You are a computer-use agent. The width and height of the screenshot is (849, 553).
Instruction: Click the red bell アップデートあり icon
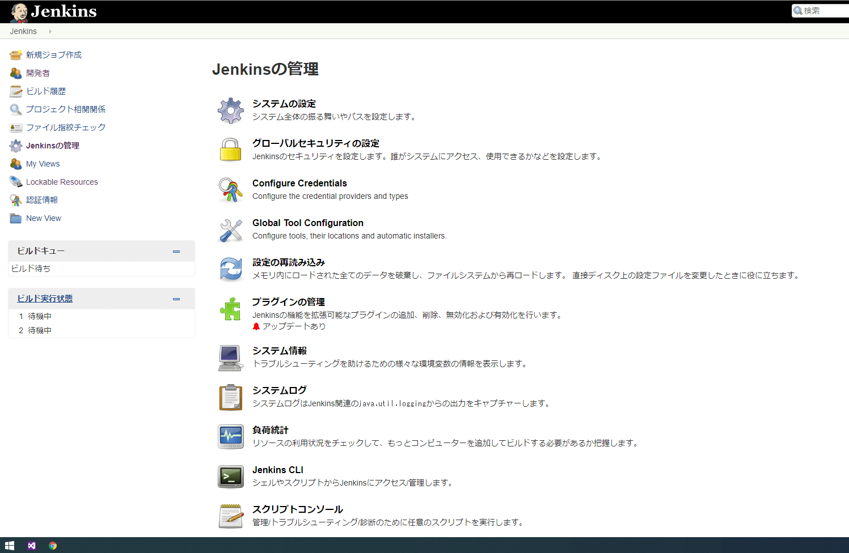pyautogui.click(x=256, y=326)
